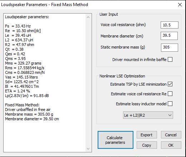Click the Voice coil resistance input field

tap(170, 25)
